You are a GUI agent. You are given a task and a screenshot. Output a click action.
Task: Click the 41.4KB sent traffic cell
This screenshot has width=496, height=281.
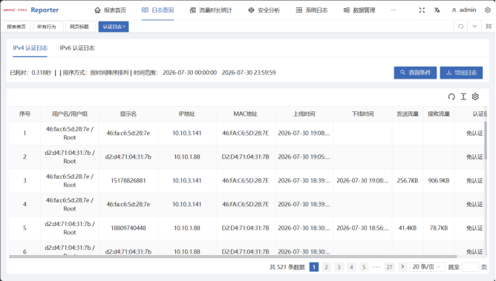point(408,228)
